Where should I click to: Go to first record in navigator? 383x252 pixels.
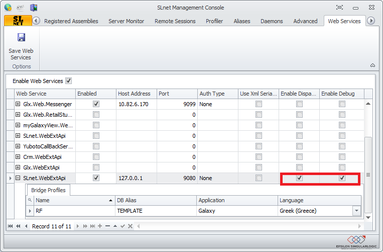click(10, 226)
